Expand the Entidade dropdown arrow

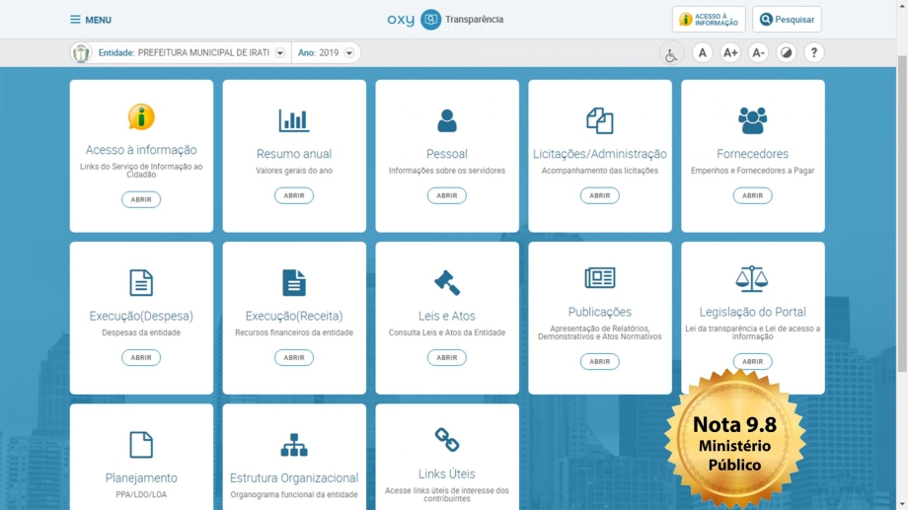pyautogui.click(x=279, y=52)
